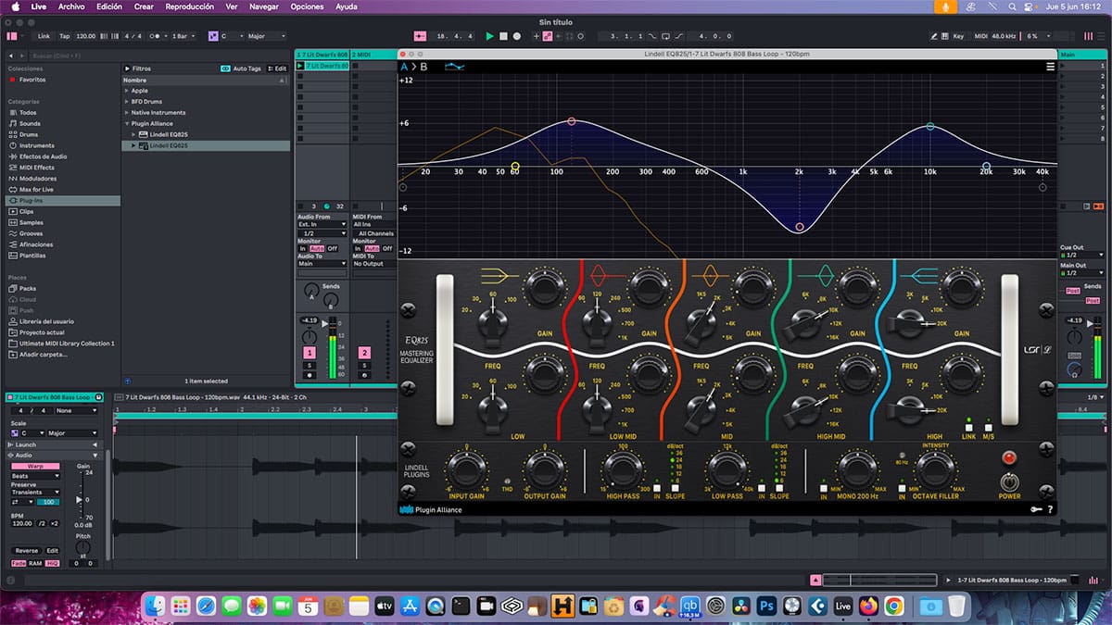1112x625 pixels.
Task: Toggle the EQ825 channel LINK switch
Action: tap(968, 427)
